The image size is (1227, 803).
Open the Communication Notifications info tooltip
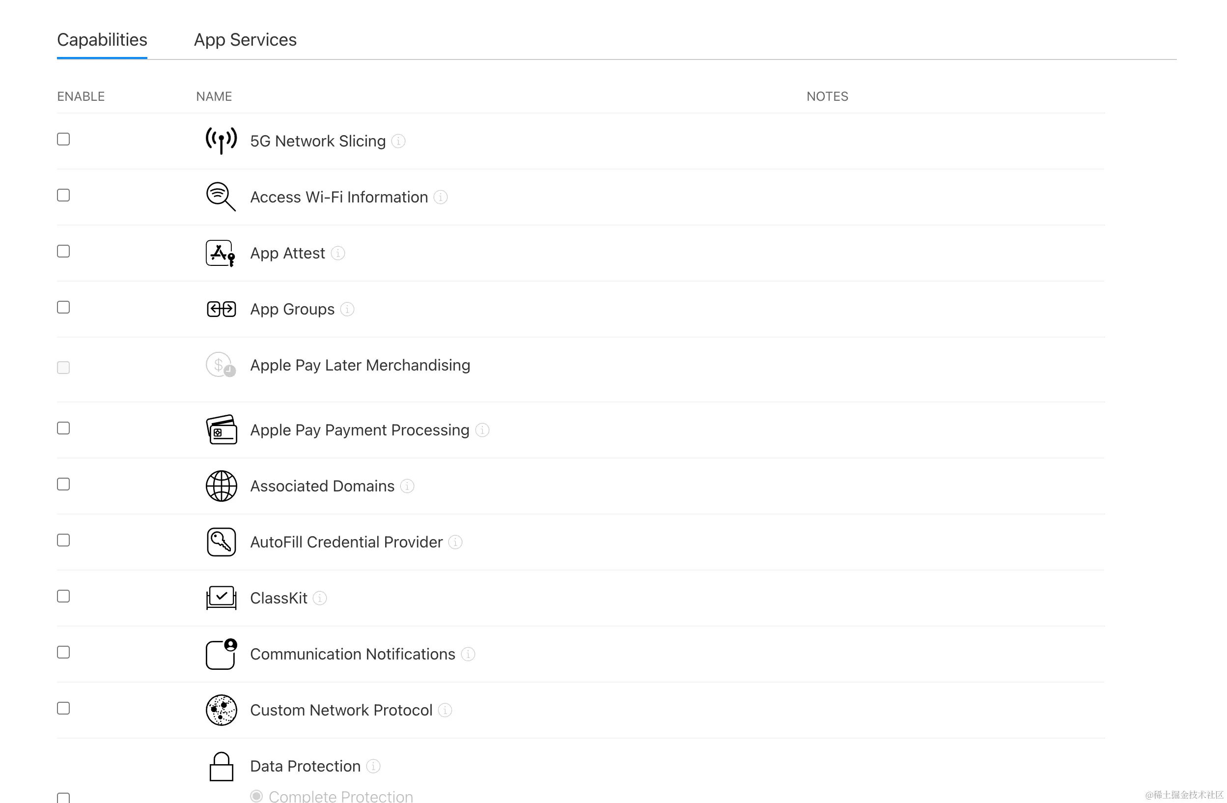(468, 654)
